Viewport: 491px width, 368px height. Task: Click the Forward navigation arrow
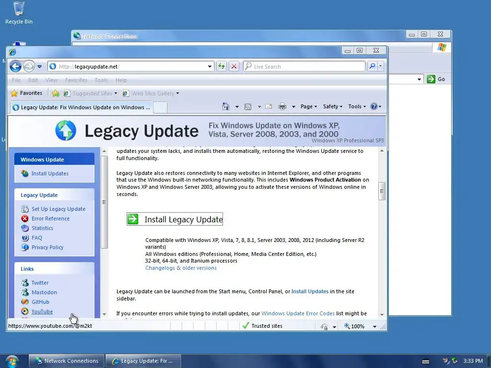(x=29, y=66)
